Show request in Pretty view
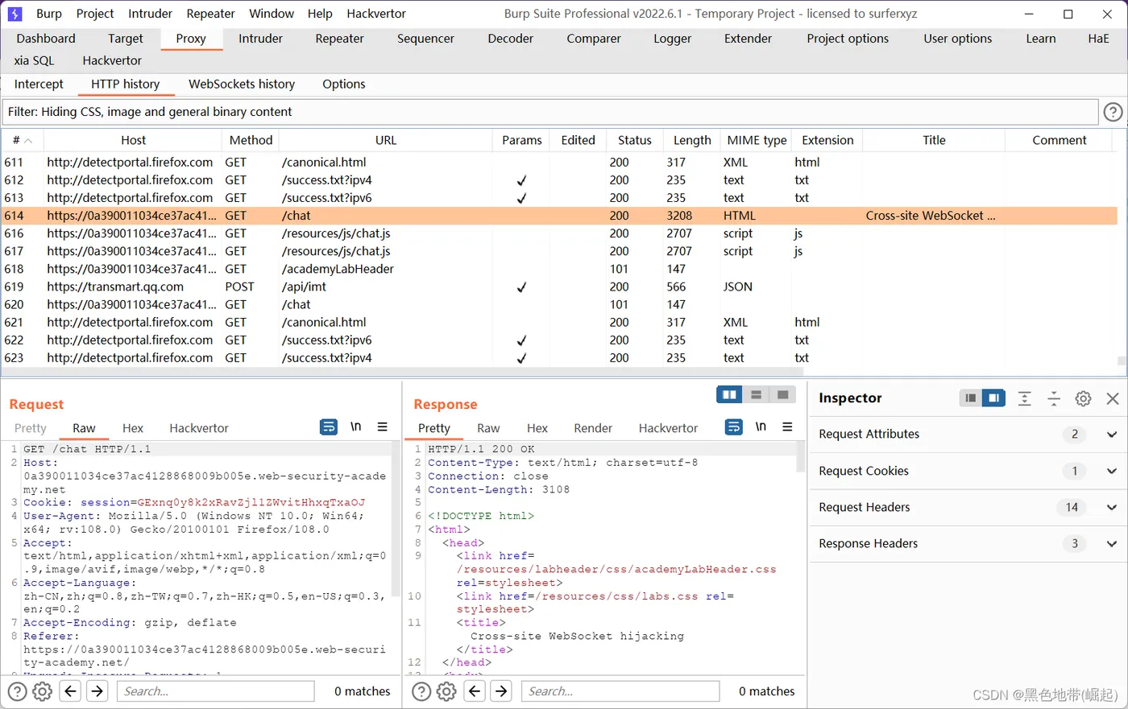1128x709 pixels. [31, 428]
